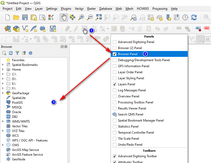Enable Layer Styling Panel checkbox
This screenshot has height=163, width=211.
tap(115, 78)
